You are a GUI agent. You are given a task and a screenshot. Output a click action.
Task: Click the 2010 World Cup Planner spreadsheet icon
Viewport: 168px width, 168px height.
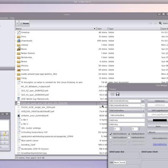[x=18, y=99]
